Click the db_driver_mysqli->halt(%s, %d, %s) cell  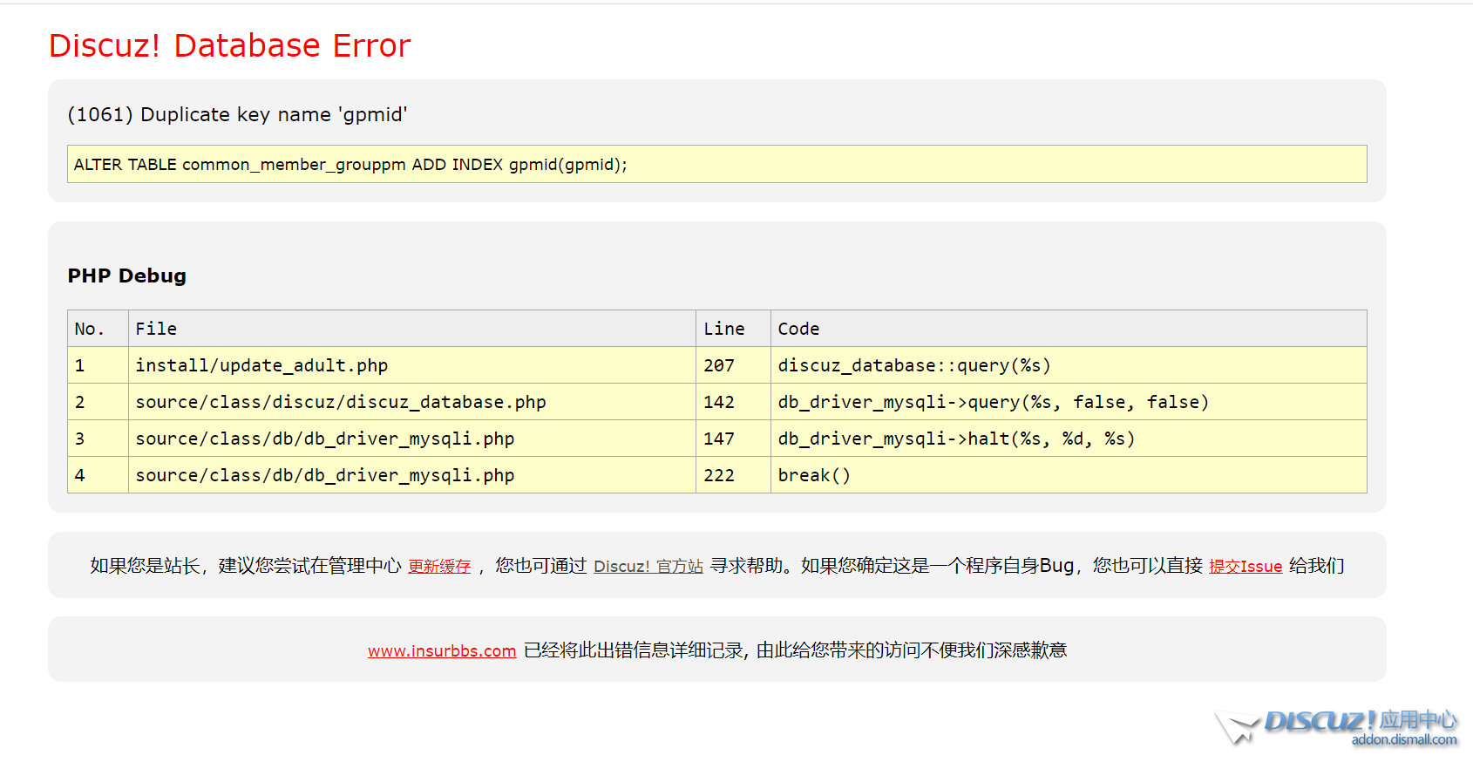pyautogui.click(x=1069, y=439)
